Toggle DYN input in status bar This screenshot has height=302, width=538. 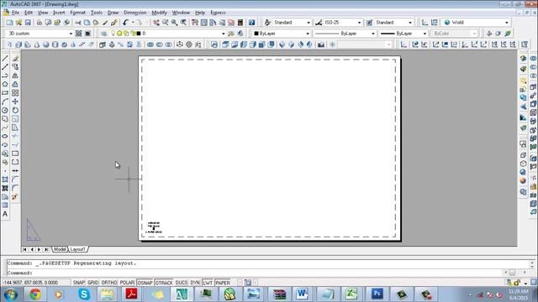(195, 283)
